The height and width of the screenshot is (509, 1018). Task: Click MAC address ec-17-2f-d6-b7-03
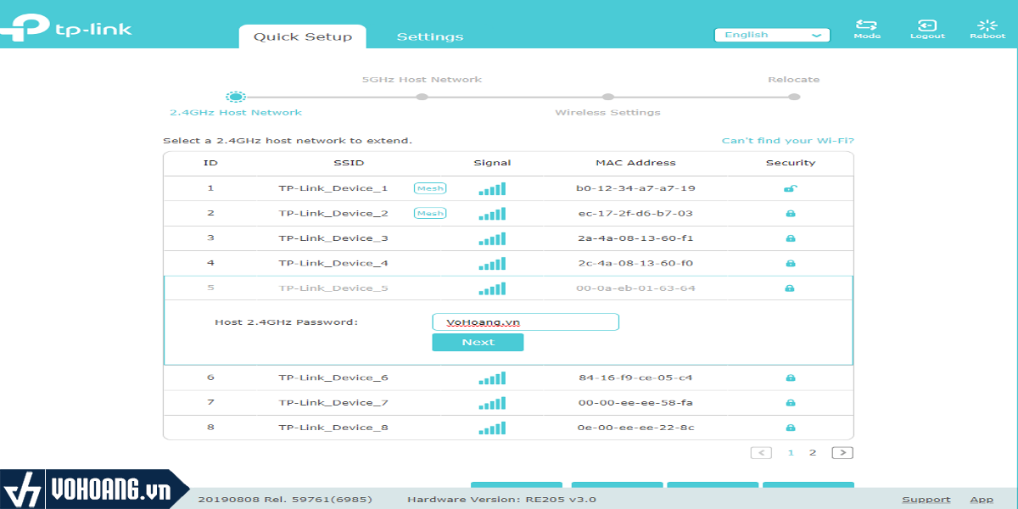pos(635,213)
